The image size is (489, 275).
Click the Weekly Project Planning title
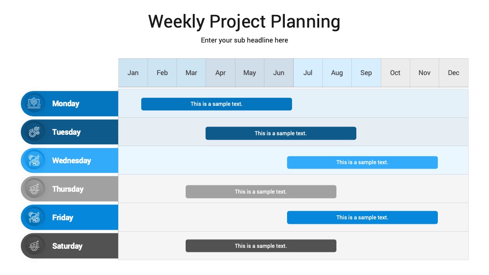click(244, 22)
